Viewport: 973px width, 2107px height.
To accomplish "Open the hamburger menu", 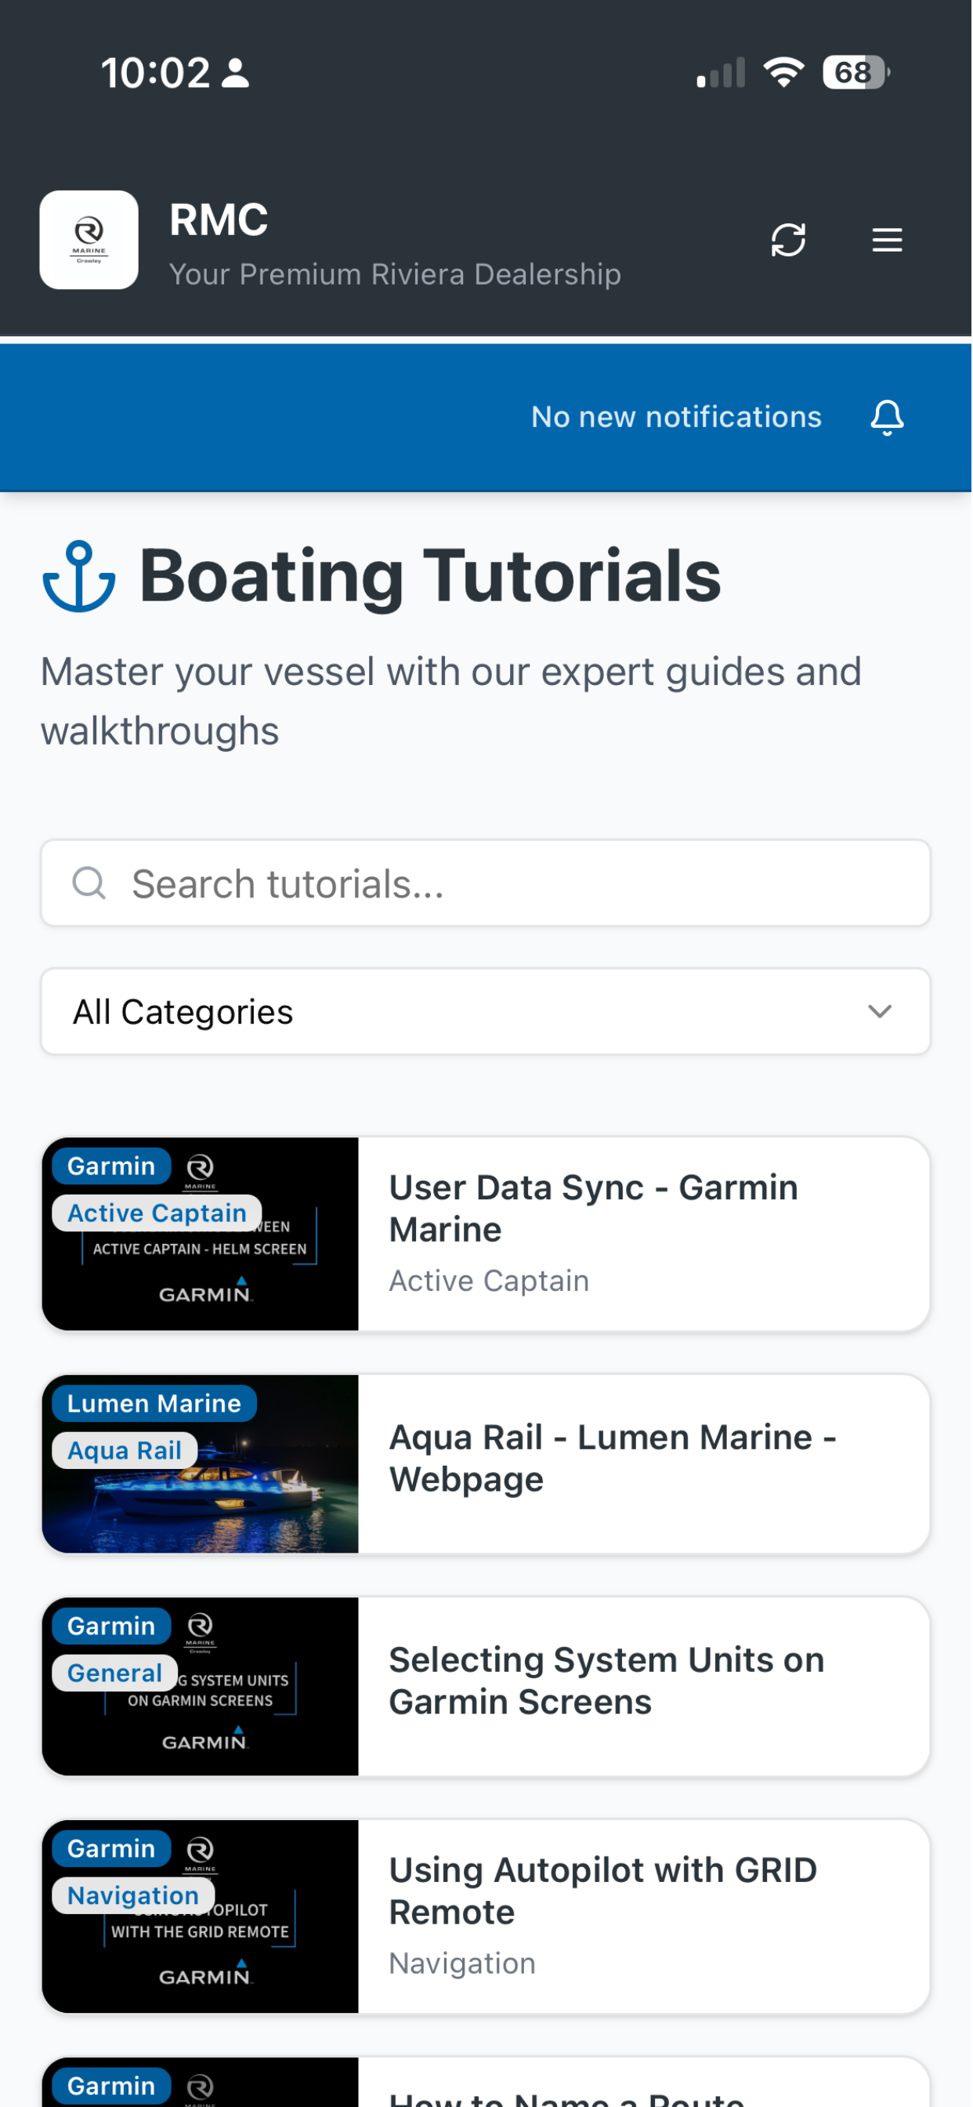I will (x=888, y=241).
